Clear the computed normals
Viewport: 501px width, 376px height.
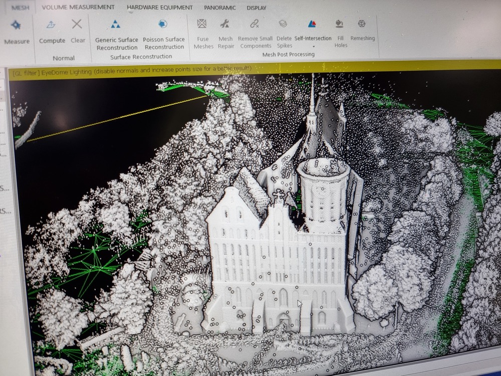tap(77, 25)
